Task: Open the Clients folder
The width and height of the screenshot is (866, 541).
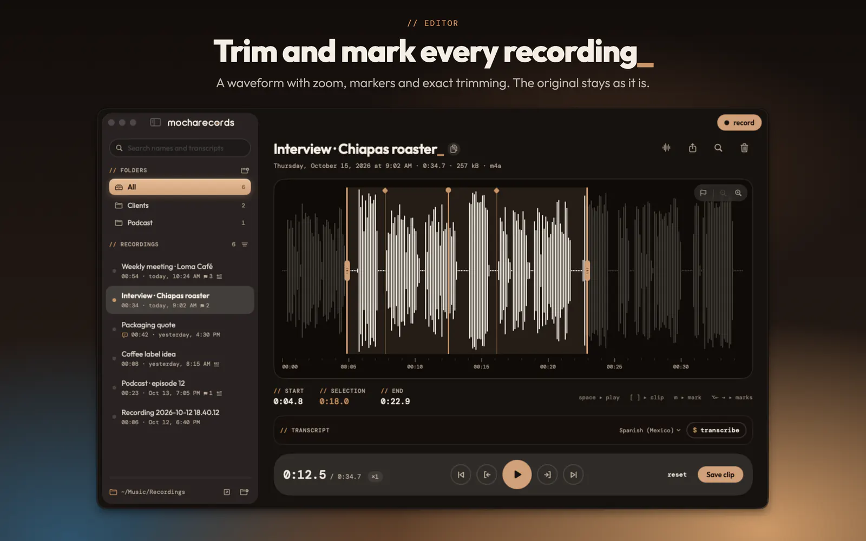Action: click(x=180, y=206)
